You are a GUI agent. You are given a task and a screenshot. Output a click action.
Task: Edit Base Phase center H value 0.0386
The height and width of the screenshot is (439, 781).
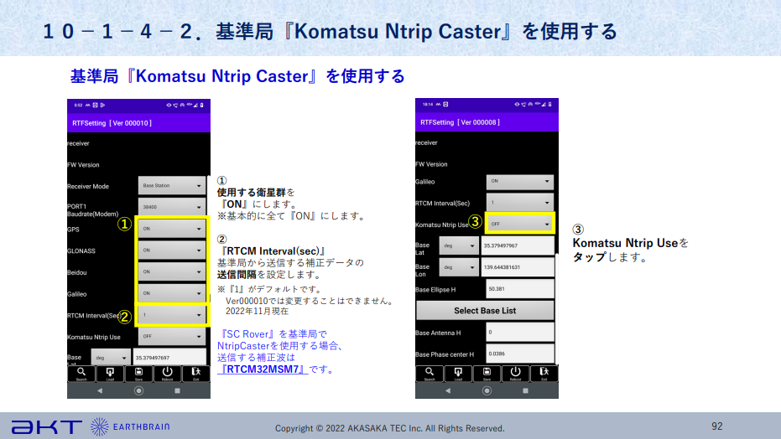tap(520, 354)
